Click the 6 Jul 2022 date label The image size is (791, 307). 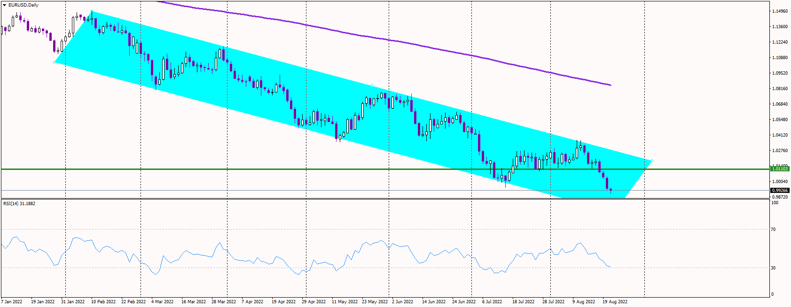(492, 302)
